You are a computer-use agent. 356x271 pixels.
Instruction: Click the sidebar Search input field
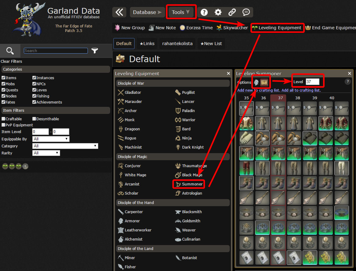[x=56, y=51]
